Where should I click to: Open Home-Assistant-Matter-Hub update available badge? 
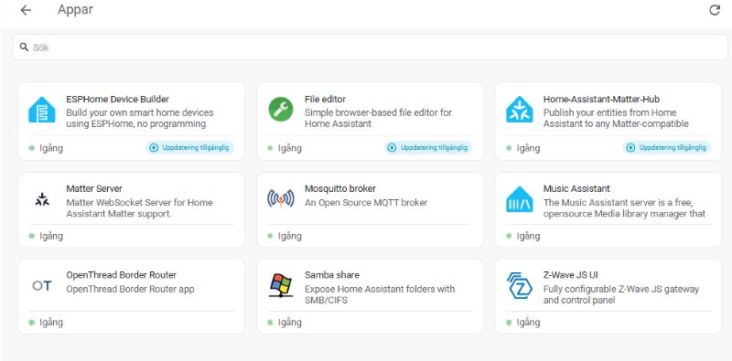667,148
